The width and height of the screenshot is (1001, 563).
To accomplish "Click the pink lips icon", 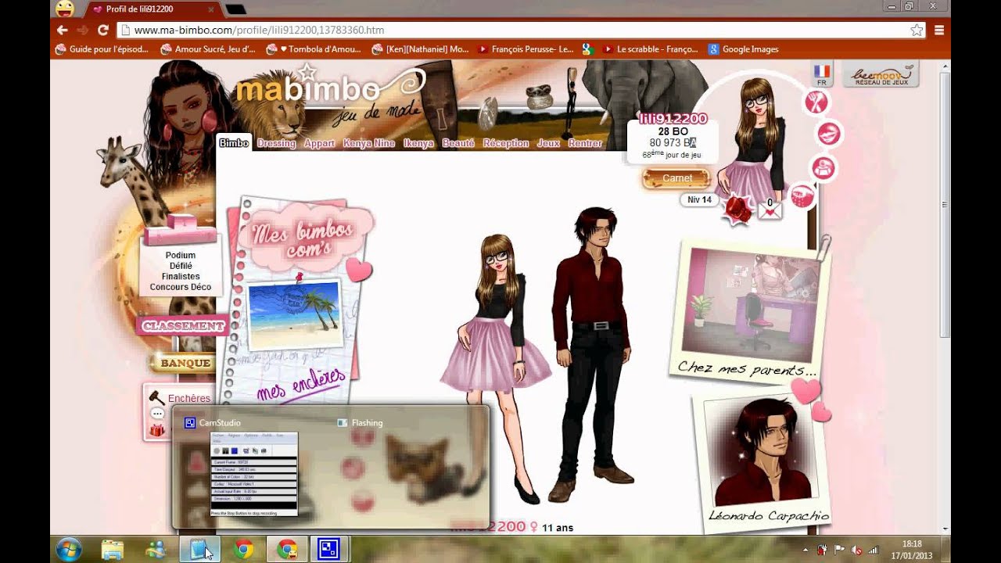I will click(829, 134).
